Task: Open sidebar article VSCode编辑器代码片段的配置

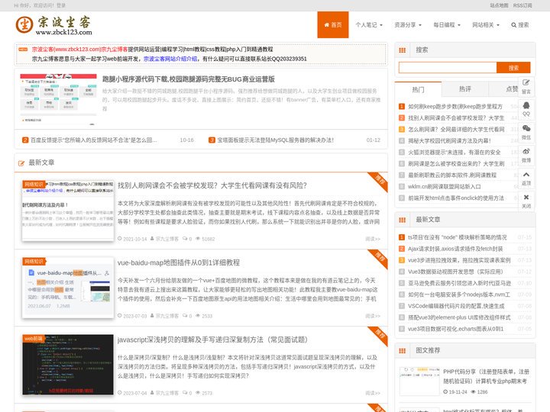Action: tap(456, 306)
